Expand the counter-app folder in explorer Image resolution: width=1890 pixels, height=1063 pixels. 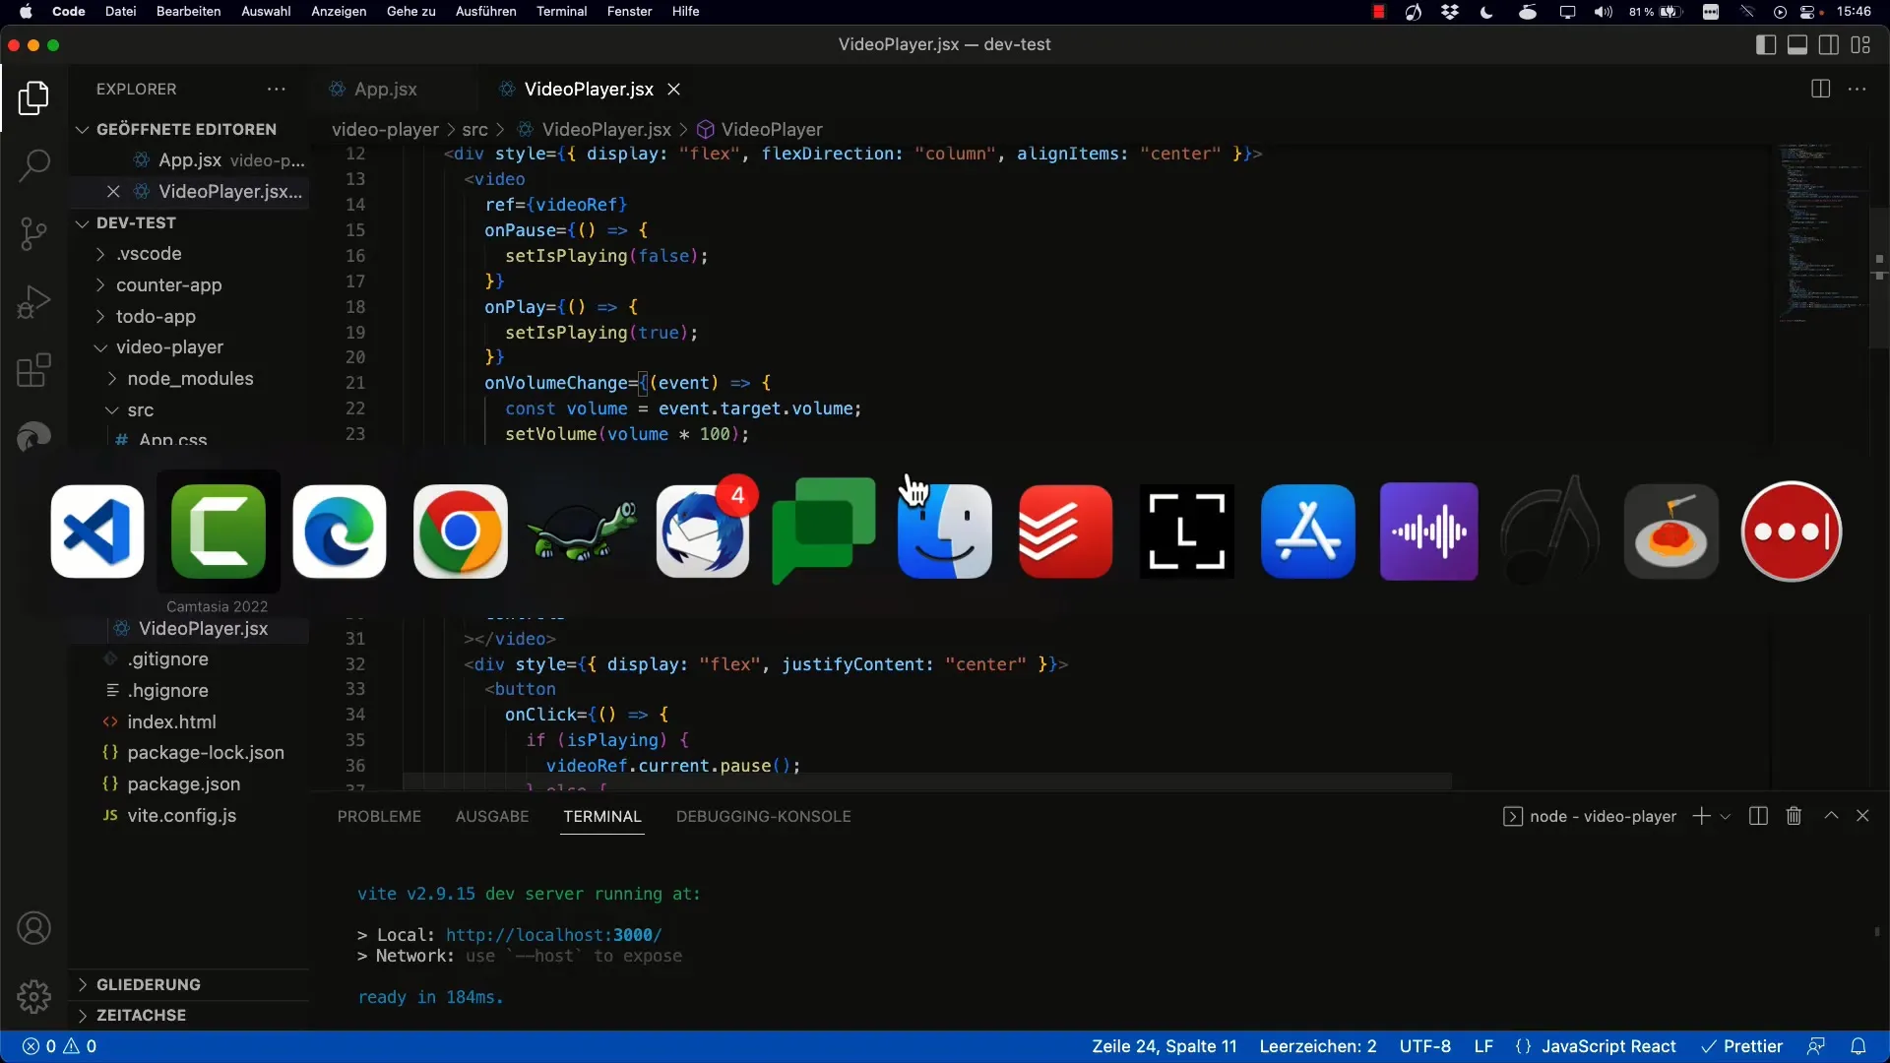coord(167,282)
